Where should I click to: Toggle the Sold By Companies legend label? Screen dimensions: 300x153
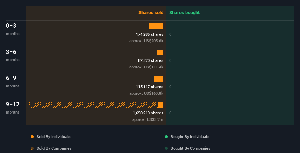(x=54, y=148)
